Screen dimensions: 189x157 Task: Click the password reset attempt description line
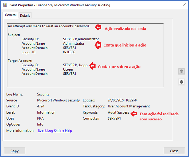pos(49,26)
